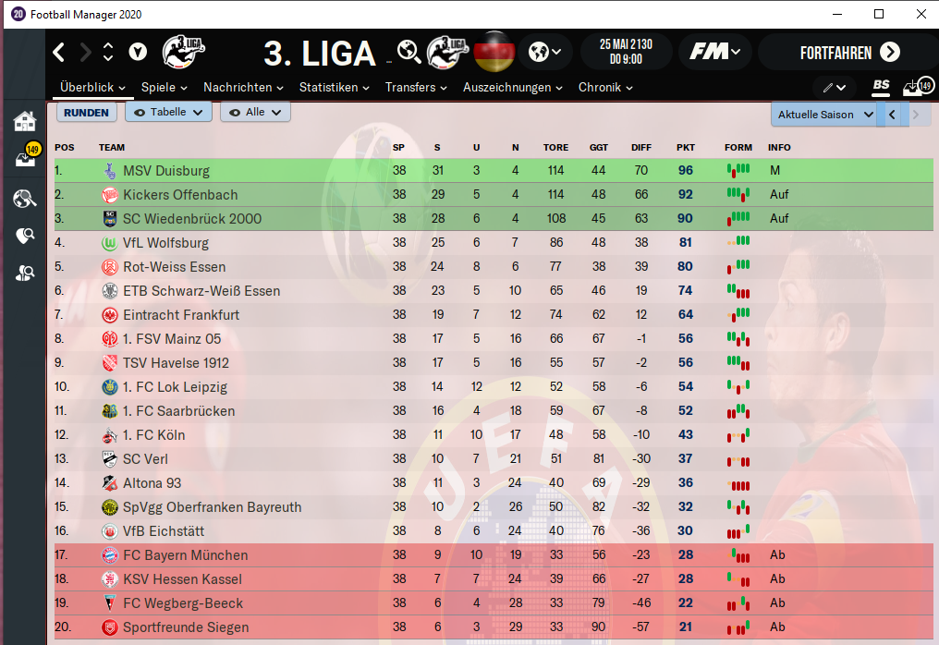The image size is (939, 645).
Task: Click the world globe sidebar icon
Action: click(x=25, y=199)
